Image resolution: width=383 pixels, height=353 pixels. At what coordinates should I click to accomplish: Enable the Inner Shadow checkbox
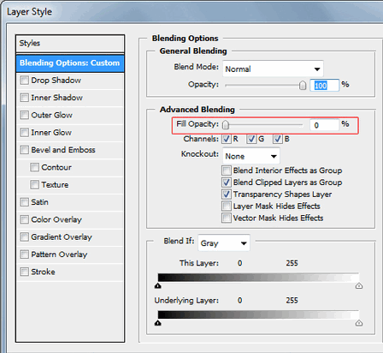[24, 98]
